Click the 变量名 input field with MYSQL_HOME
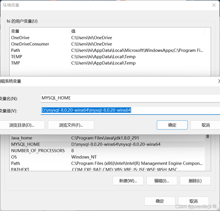 point(130,98)
